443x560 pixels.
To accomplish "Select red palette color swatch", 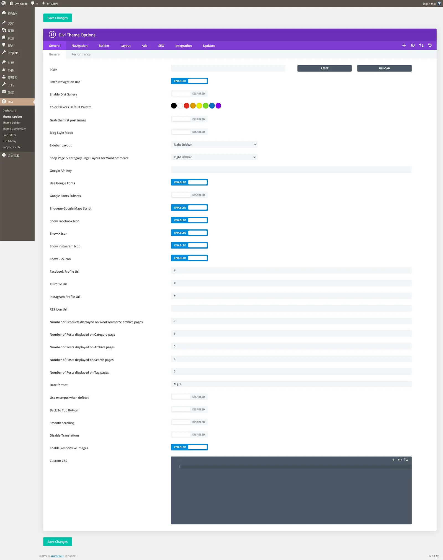I will coord(186,106).
